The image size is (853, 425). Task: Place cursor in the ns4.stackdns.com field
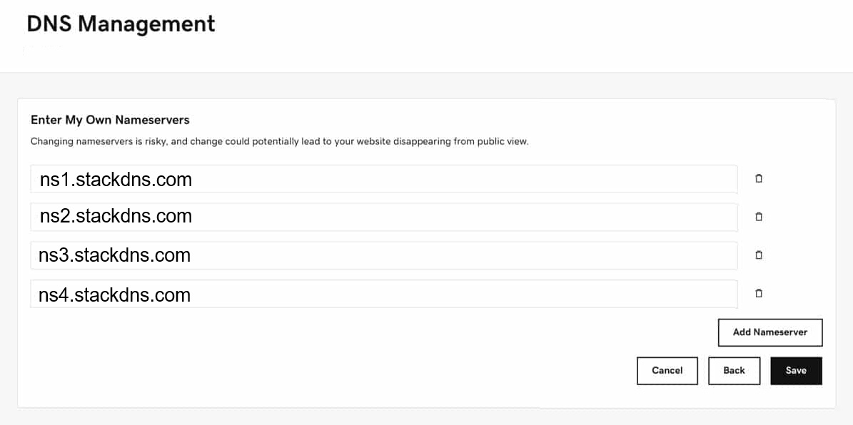coord(384,294)
